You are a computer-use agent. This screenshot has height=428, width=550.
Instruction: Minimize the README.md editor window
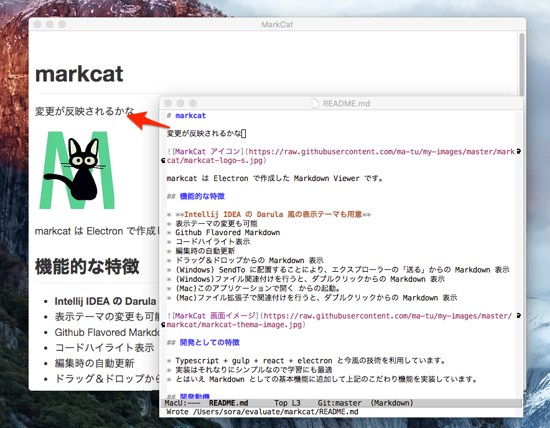(x=180, y=103)
